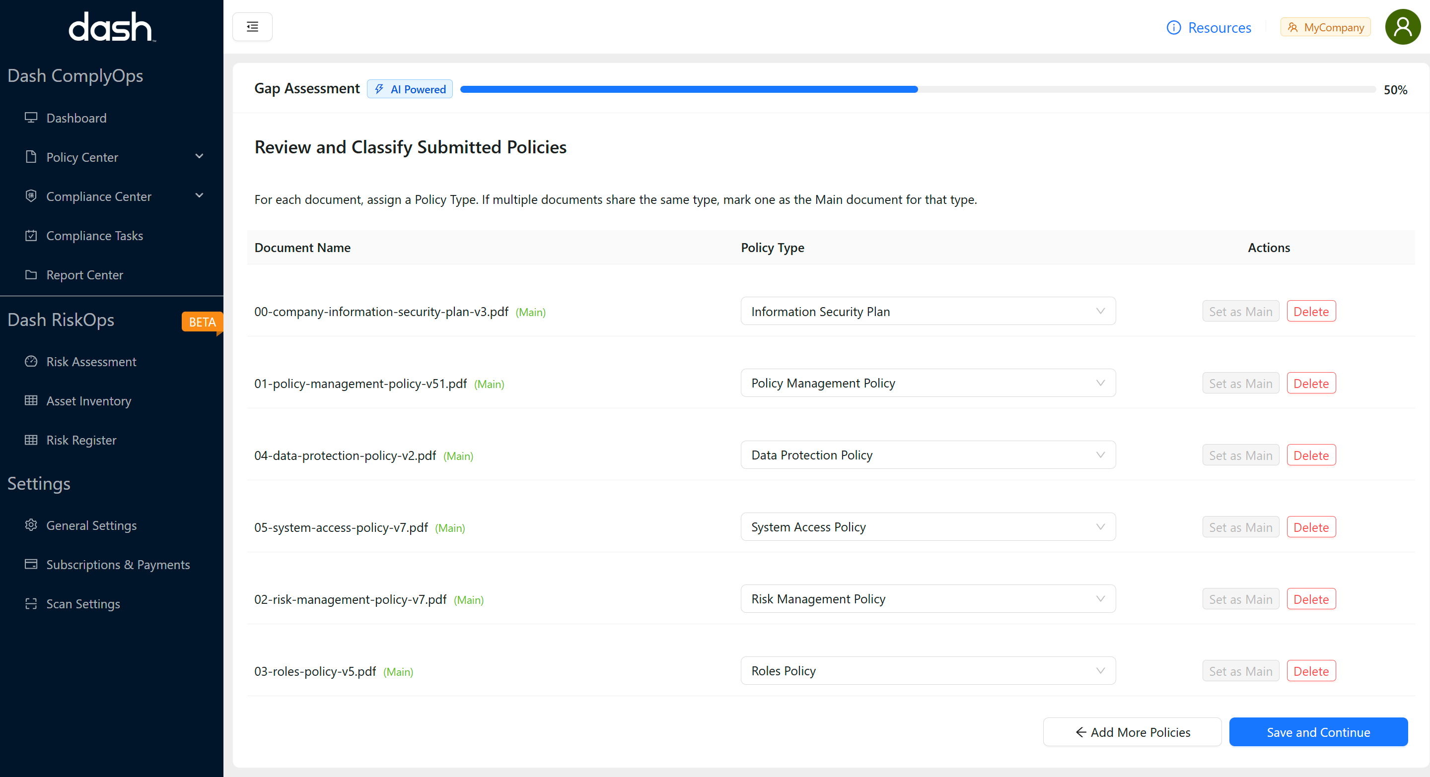
Task: Click the Asset Inventory table icon
Action: [31, 400]
